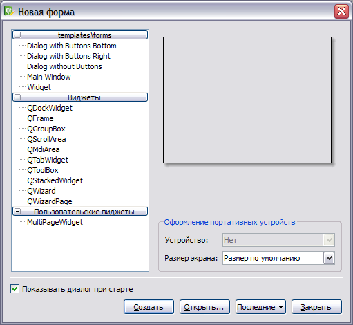
Task: Select Dialog with Buttons Right template
Action: [x=68, y=56]
